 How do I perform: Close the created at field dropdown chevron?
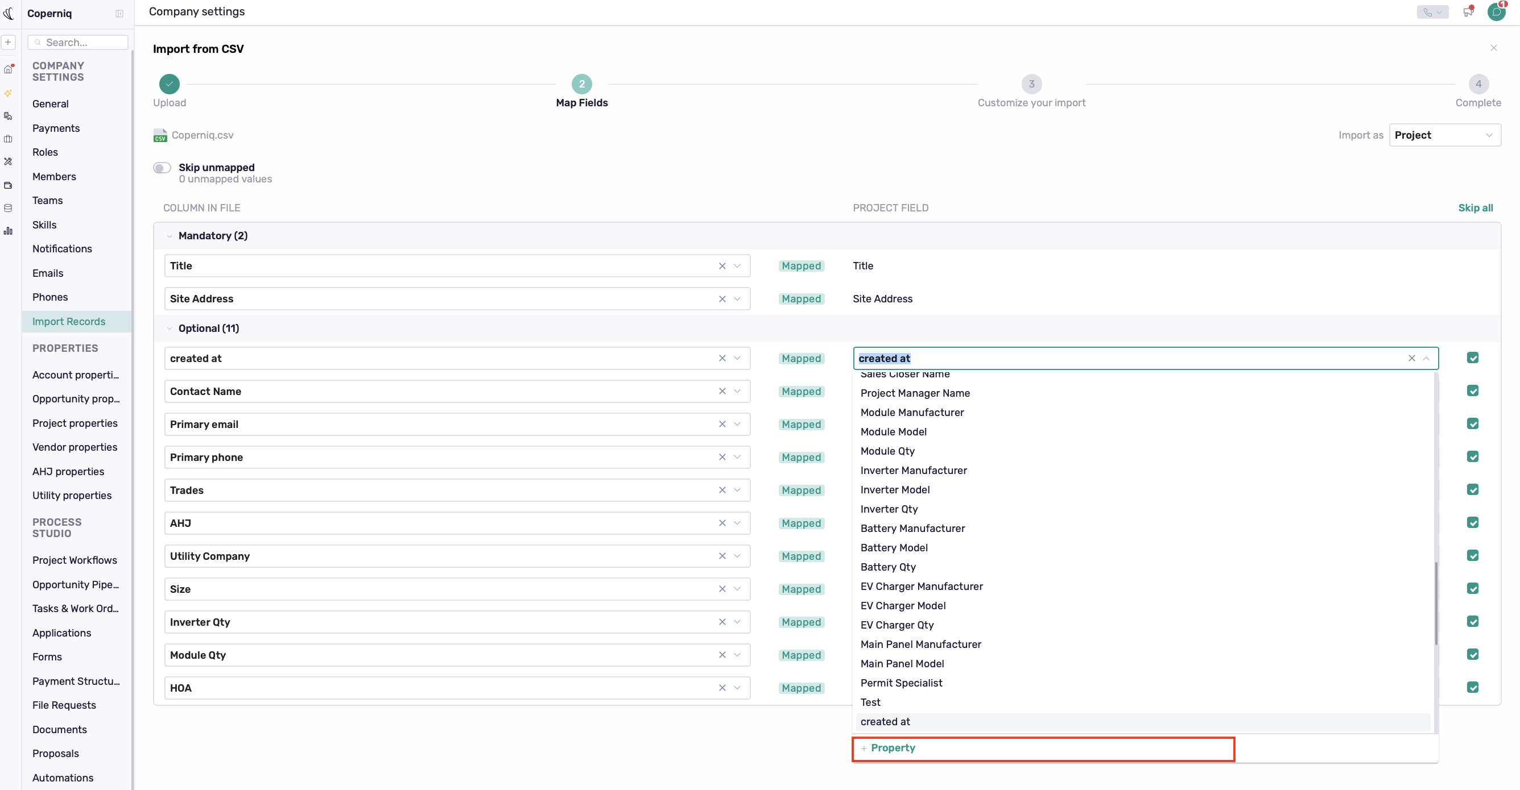(1426, 359)
